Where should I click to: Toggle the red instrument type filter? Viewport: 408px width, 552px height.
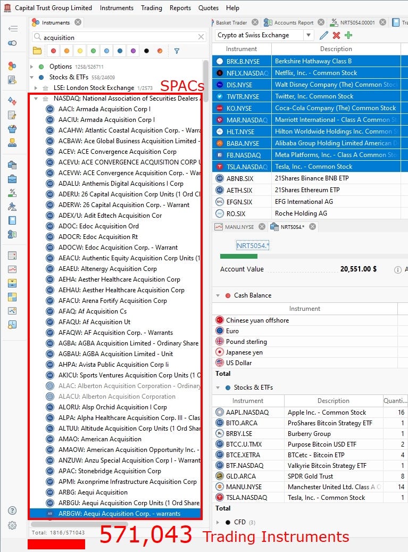click(54, 51)
